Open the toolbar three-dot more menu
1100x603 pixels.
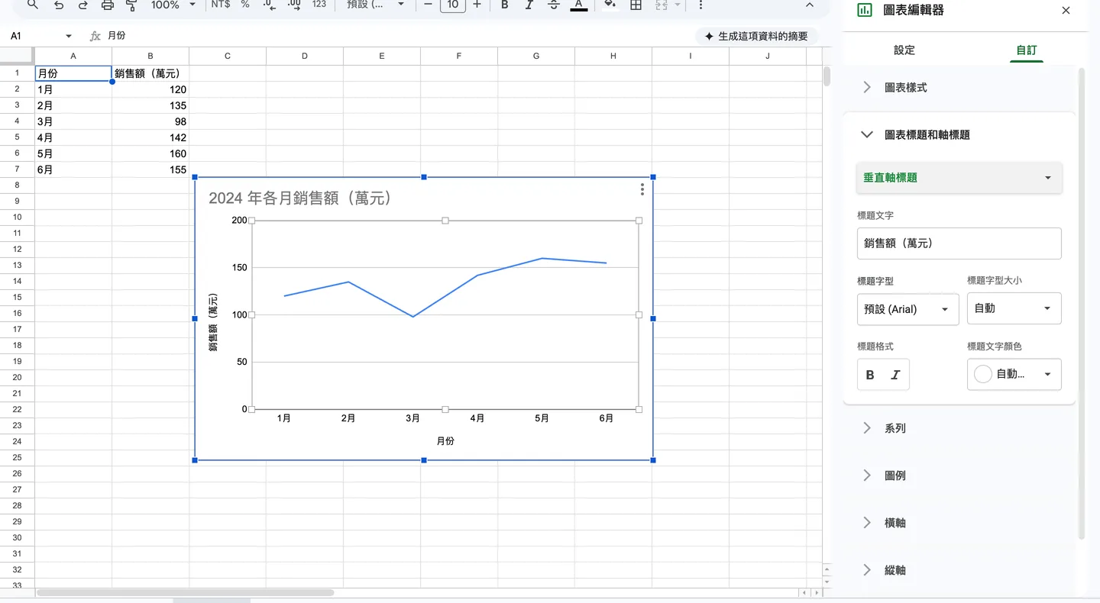click(x=700, y=5)
